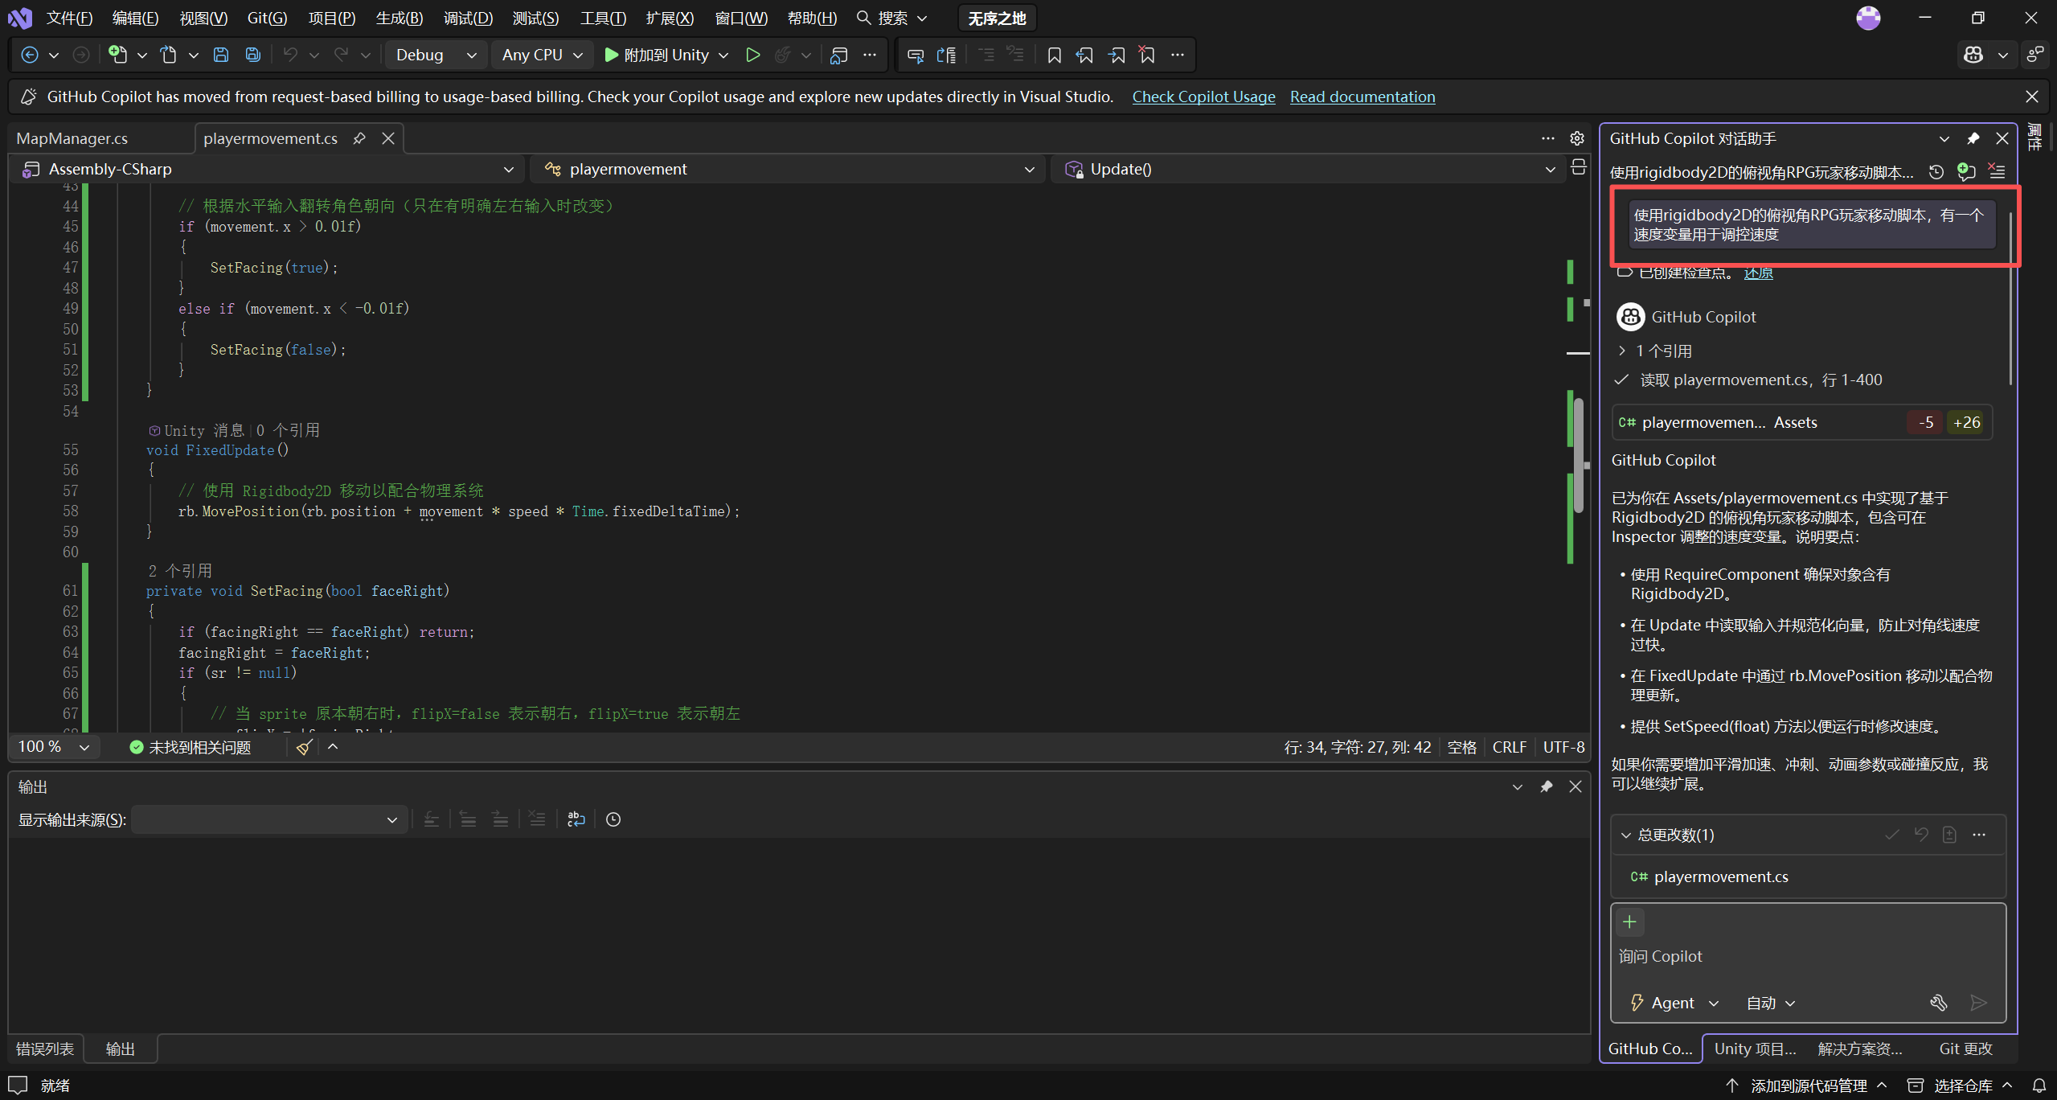Click the Check Copilot Usage link

(x=1203, y=96)
